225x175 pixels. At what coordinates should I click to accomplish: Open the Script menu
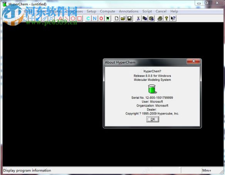[x=147, y=11]
